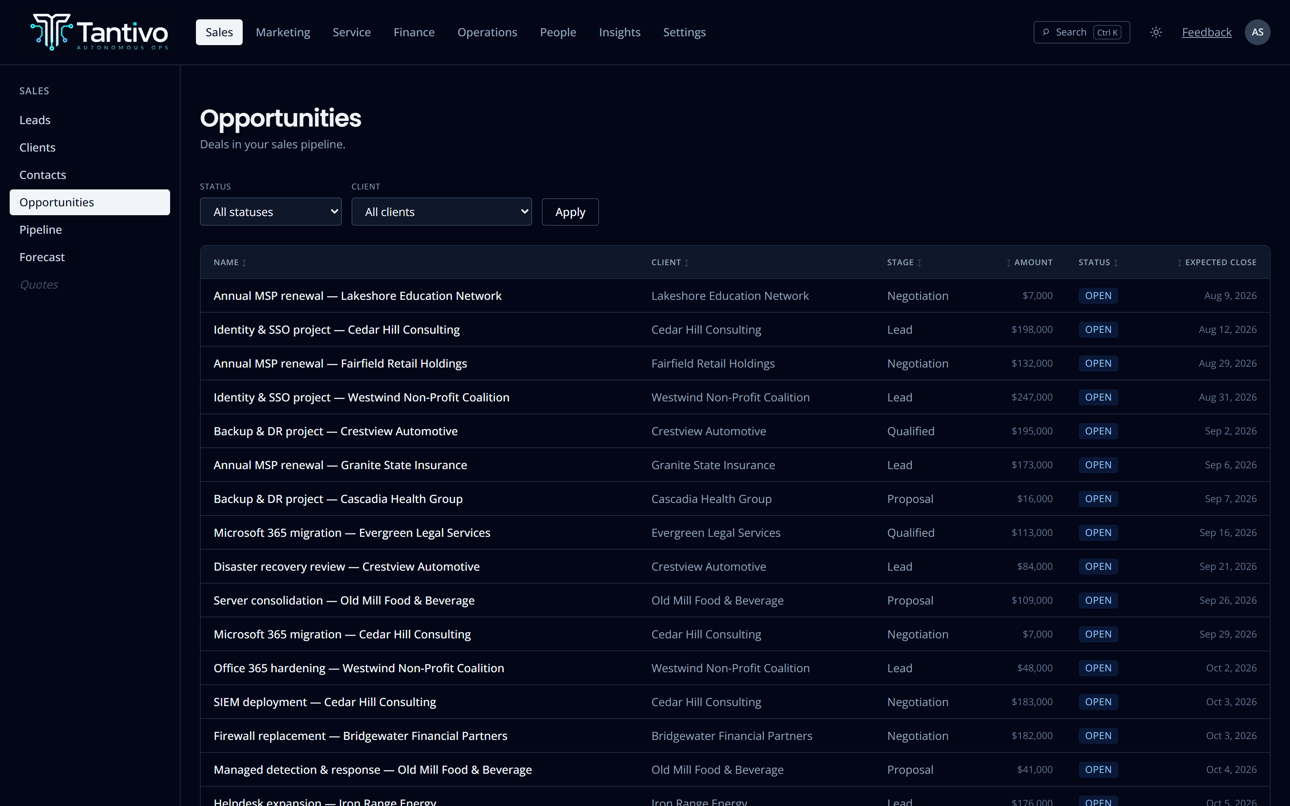This screenshot has height=806, width=1290.
Task: Switch to the Settings tab
Action: (685, 33)
